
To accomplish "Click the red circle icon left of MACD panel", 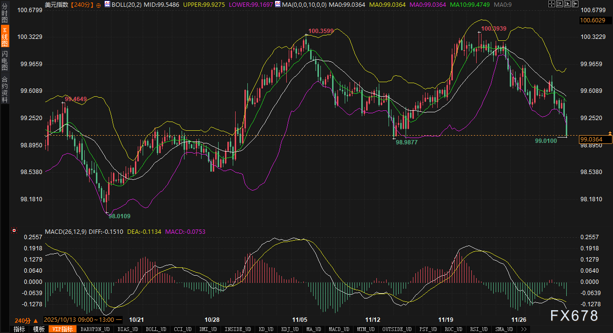I will coord(14,230).
